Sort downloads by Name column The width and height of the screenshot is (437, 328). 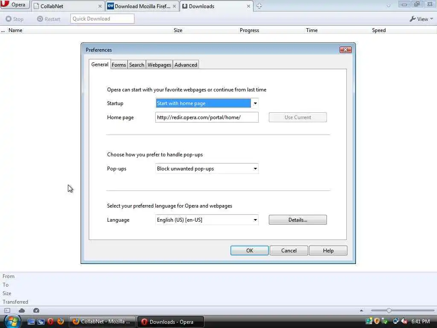point(15,30)
